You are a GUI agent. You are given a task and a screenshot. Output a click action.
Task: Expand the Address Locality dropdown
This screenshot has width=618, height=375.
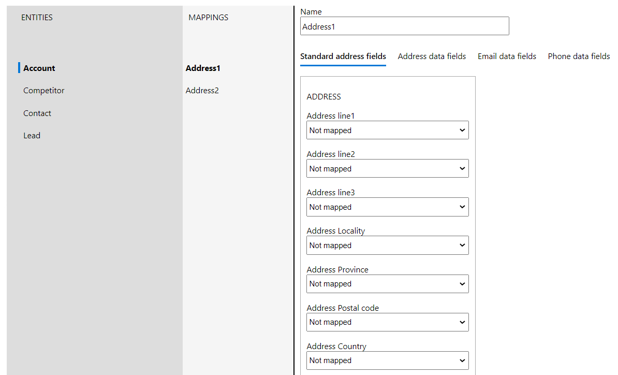click(x=387, y=245)
